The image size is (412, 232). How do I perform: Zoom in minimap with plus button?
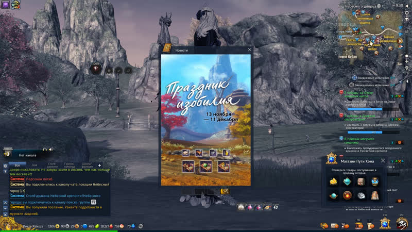click(x=407, y=61)
